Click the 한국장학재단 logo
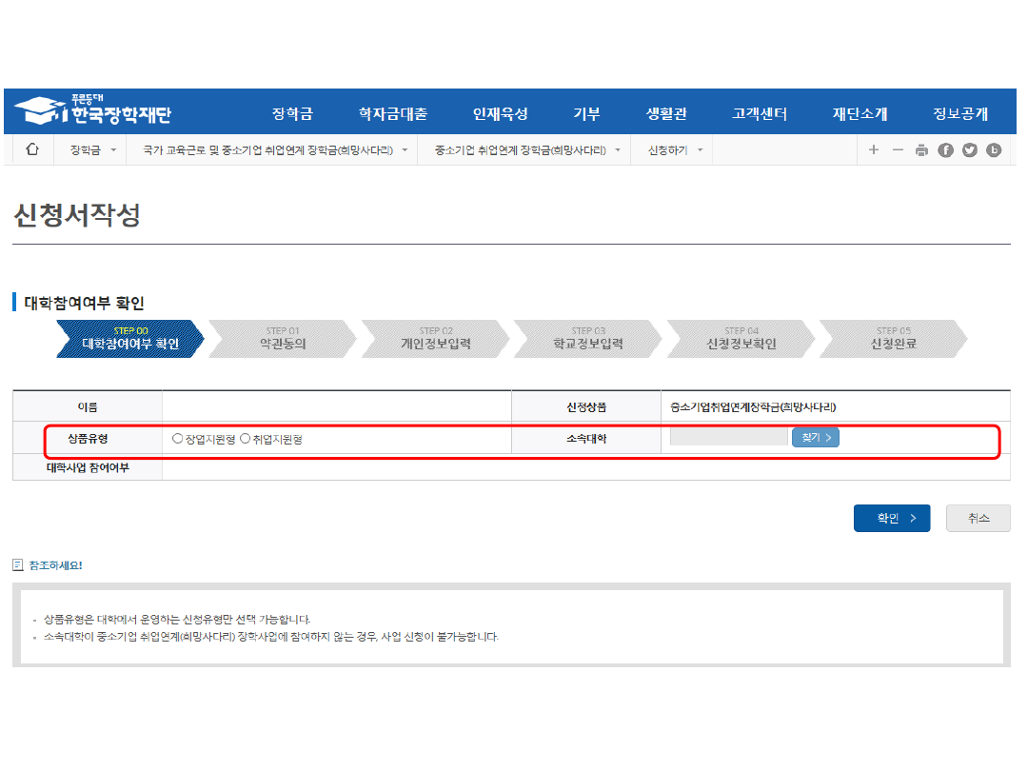 pos(93,112)
